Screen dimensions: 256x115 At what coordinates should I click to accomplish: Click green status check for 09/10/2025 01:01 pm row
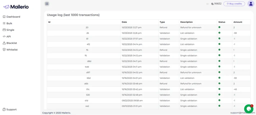(219, 106)
